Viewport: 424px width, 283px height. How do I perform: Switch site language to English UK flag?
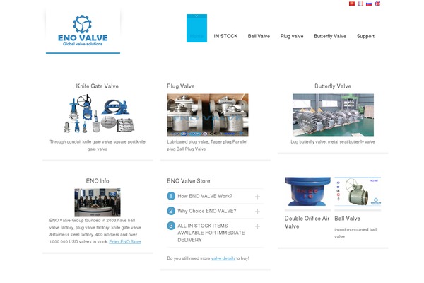pyautogui.click(x=377, y=4)
